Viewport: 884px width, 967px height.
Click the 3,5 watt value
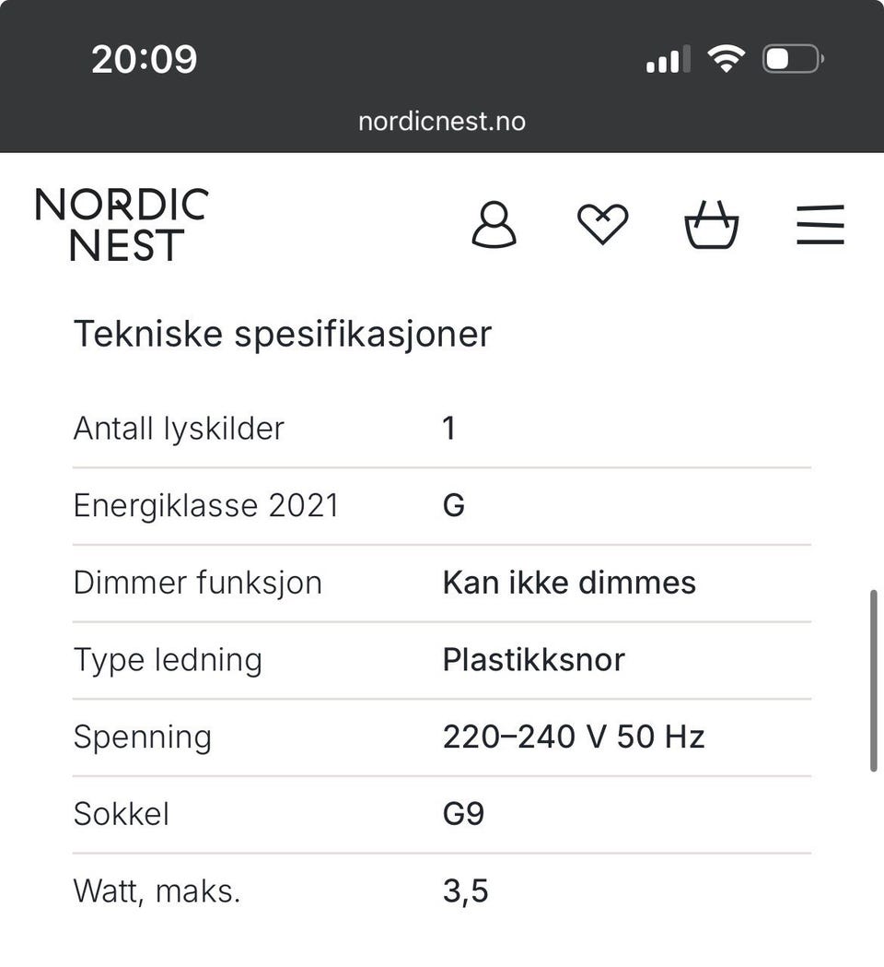tap(466, 891)
